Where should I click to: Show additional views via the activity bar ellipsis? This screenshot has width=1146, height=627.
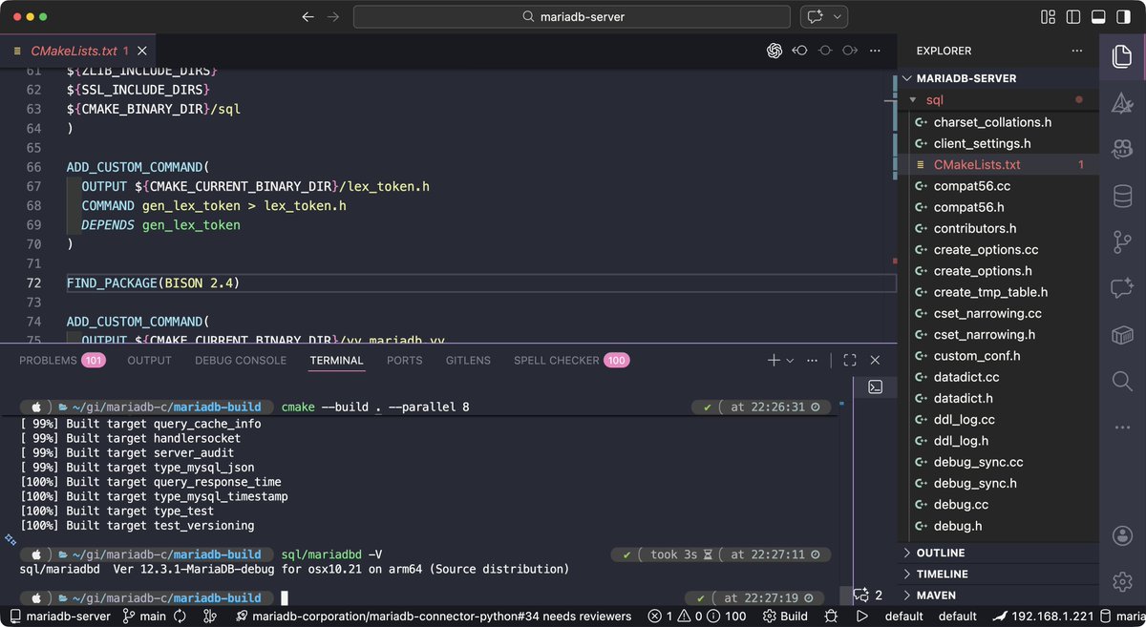(1122, 428)
